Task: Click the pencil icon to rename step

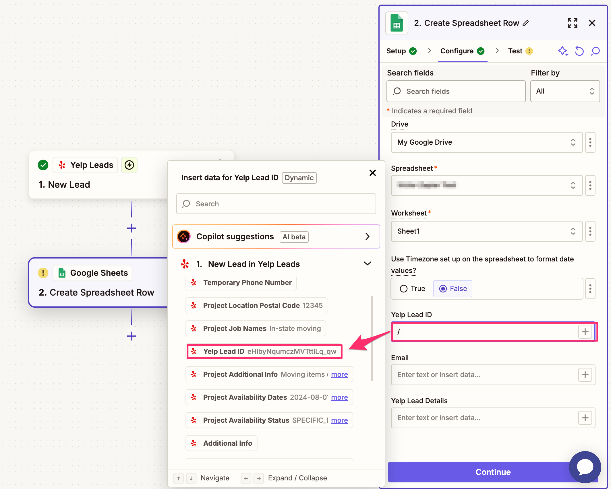Action: 526,23
